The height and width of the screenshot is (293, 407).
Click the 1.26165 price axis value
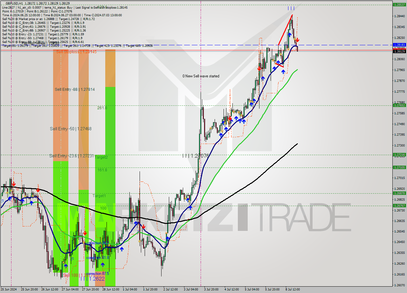coord(399,275)
